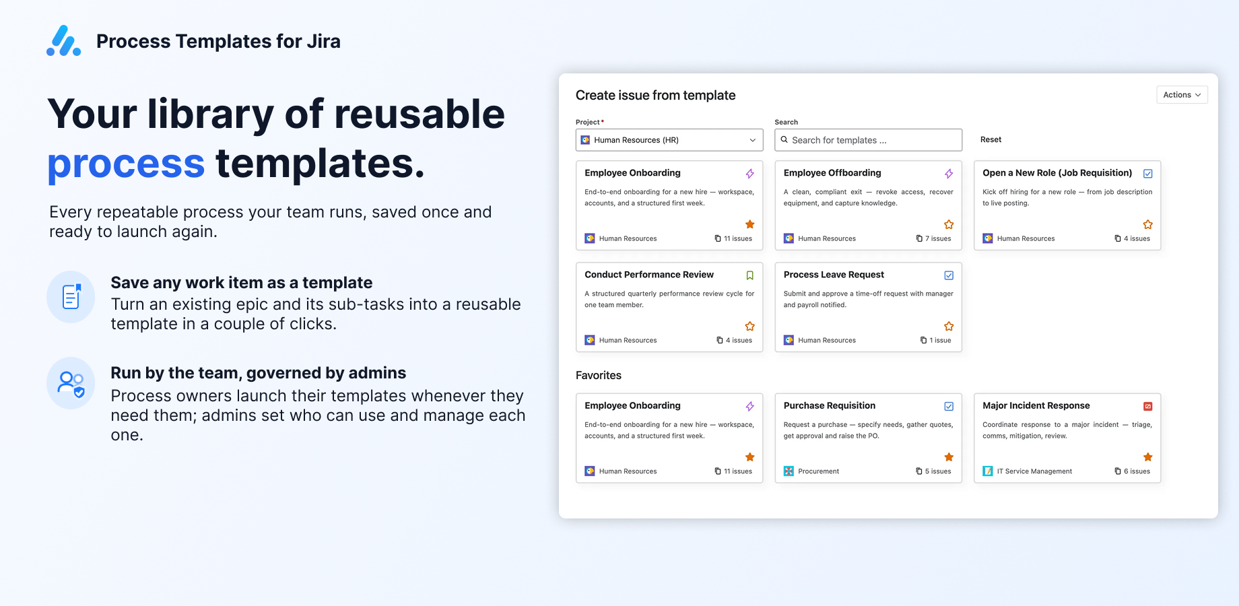Image resolution: width=1239 pixels, height=606 pixels.
Task: Click story bookmark icon on Conduct Performance Review
Action: click(749, 275)
